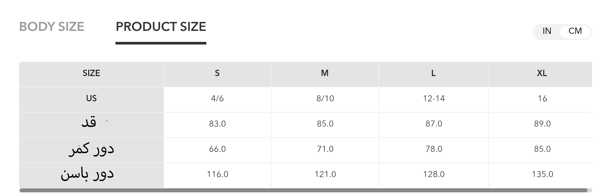The image size is (607, 194).
Task: Click the US size 8/10 cell
Action: pyautogui.click(x=325, y=99)
